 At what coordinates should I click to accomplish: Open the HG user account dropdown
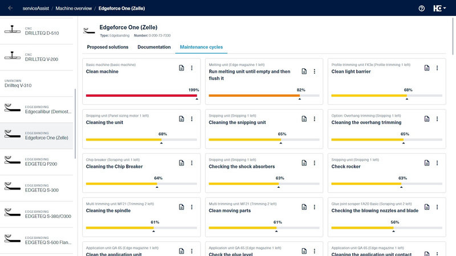[x=439, y=9]
